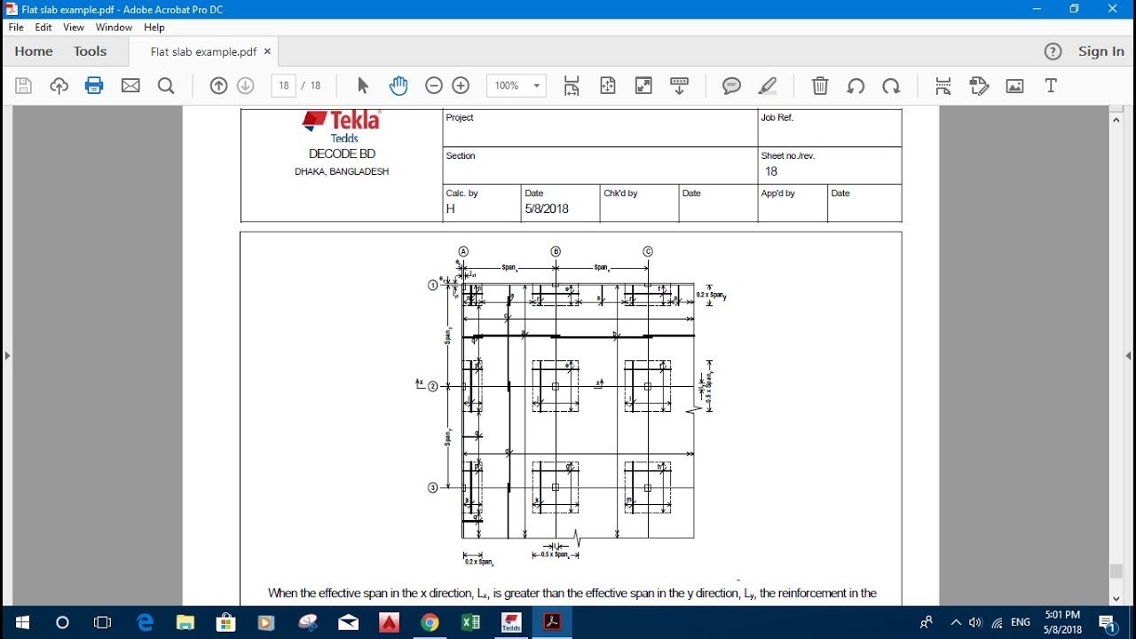Image resolution: width=1136 pixels, height=639 pixels.
Task: Click the Redo arrow icon
Action: click(891, 85)
